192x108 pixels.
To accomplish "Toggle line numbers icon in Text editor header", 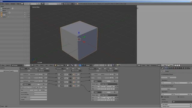I will (x=175, y=65).
